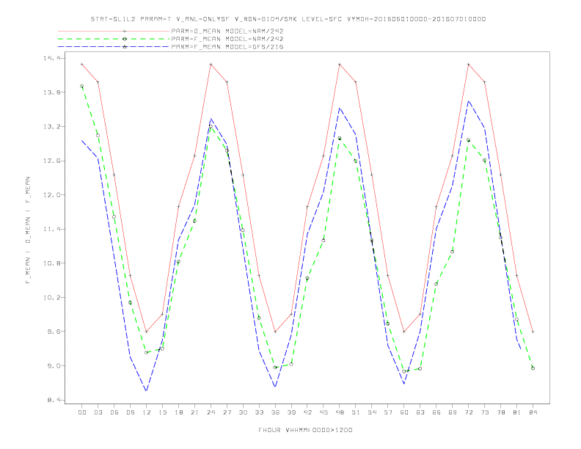Select legend entry PARM=F_MEAN MODEL=GFS/216

tap(227, 47)
